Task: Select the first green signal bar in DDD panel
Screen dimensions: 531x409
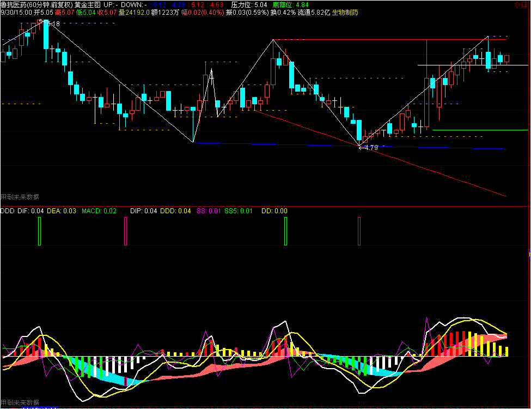Action: pyautogui.click(x=39, y=231)
